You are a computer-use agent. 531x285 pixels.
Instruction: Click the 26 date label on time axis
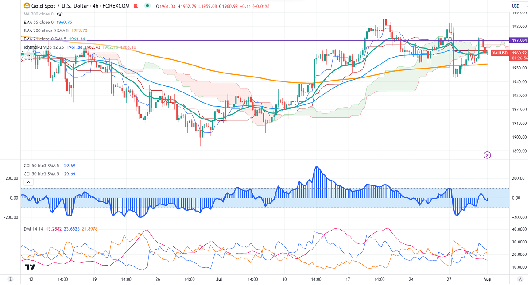click(158, 279)
